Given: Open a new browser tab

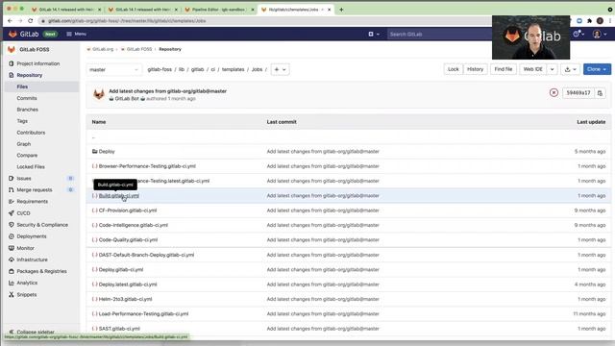Looking at the screenshot, I should point(341,10).
